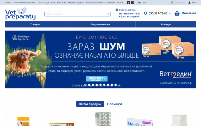This screenshot has height=126, width=201.
Task: Select the fifth banner slide dot
Action: [100, 85]
